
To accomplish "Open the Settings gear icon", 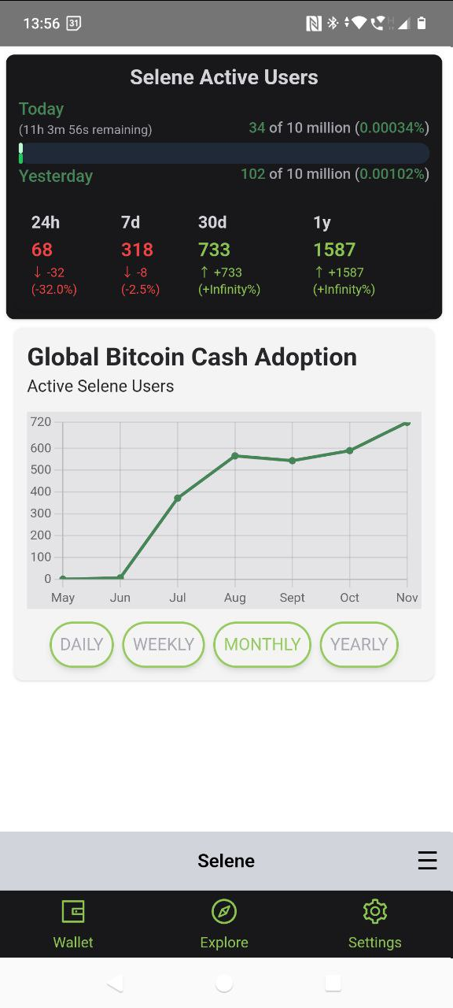I will click(x=375, y=912).
